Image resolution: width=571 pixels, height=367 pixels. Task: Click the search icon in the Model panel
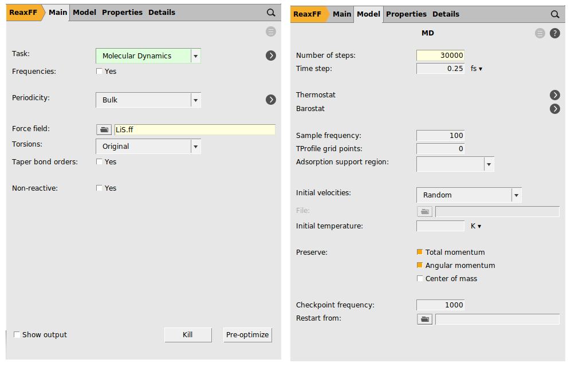point(555,14)
